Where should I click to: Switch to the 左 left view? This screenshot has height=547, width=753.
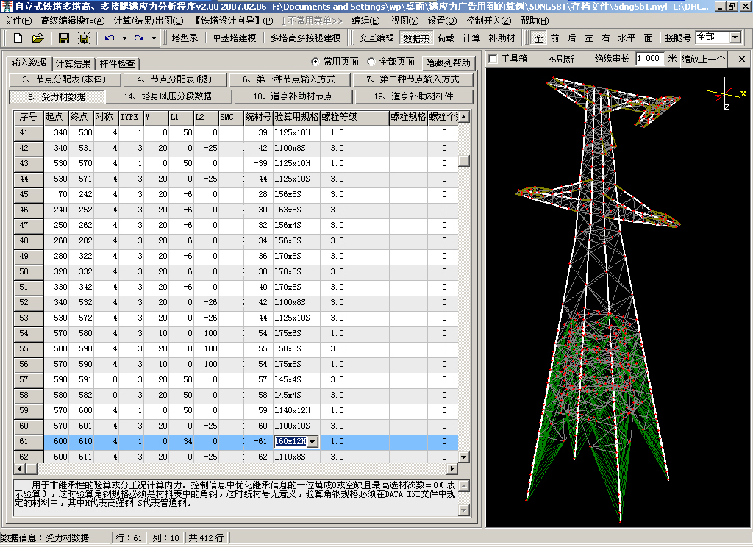point(588,38)
